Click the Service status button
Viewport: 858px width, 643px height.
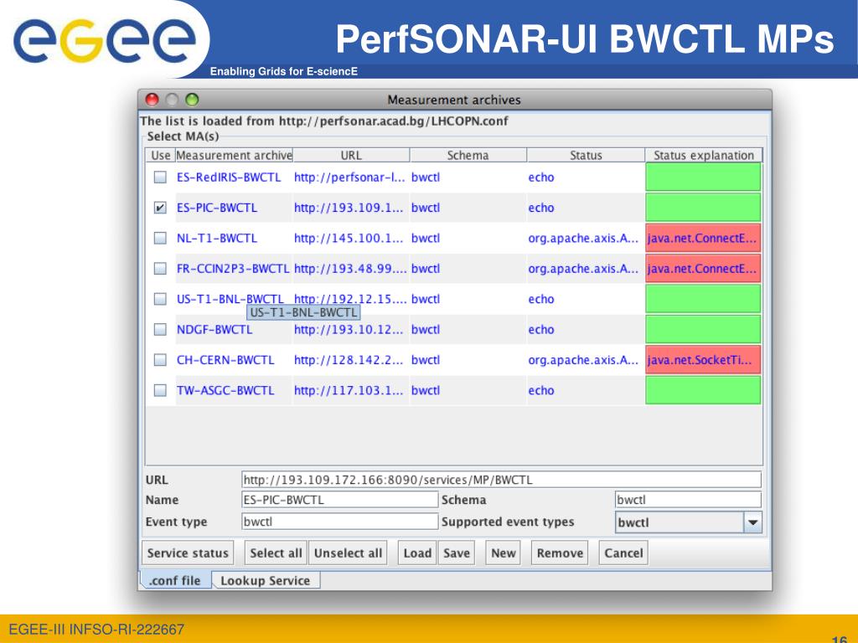[188, 553]
